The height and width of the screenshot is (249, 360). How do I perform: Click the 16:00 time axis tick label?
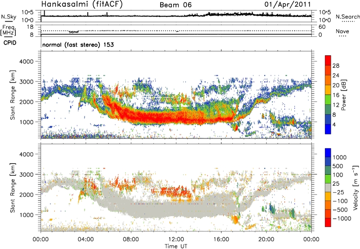tap(221, 240)
